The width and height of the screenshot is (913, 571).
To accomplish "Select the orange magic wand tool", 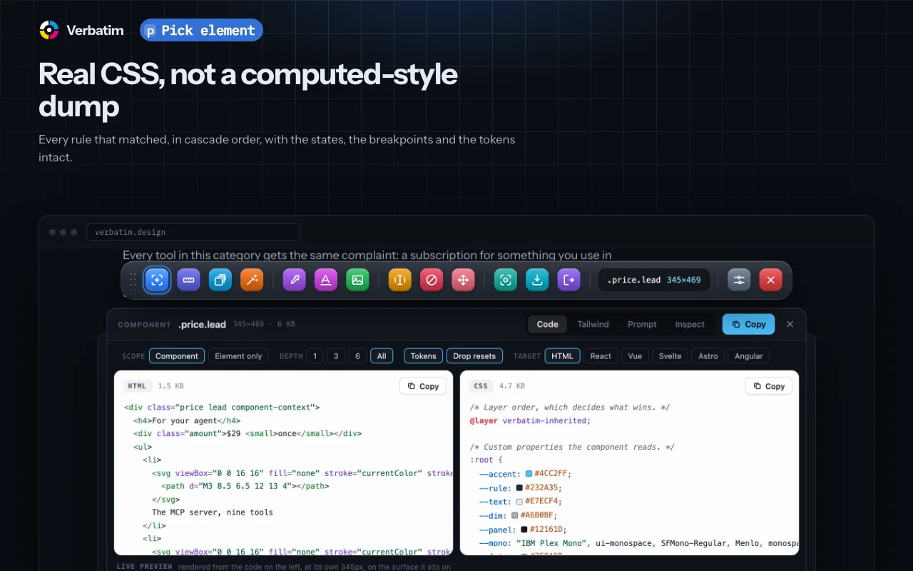I will click(x=252, y=280).
